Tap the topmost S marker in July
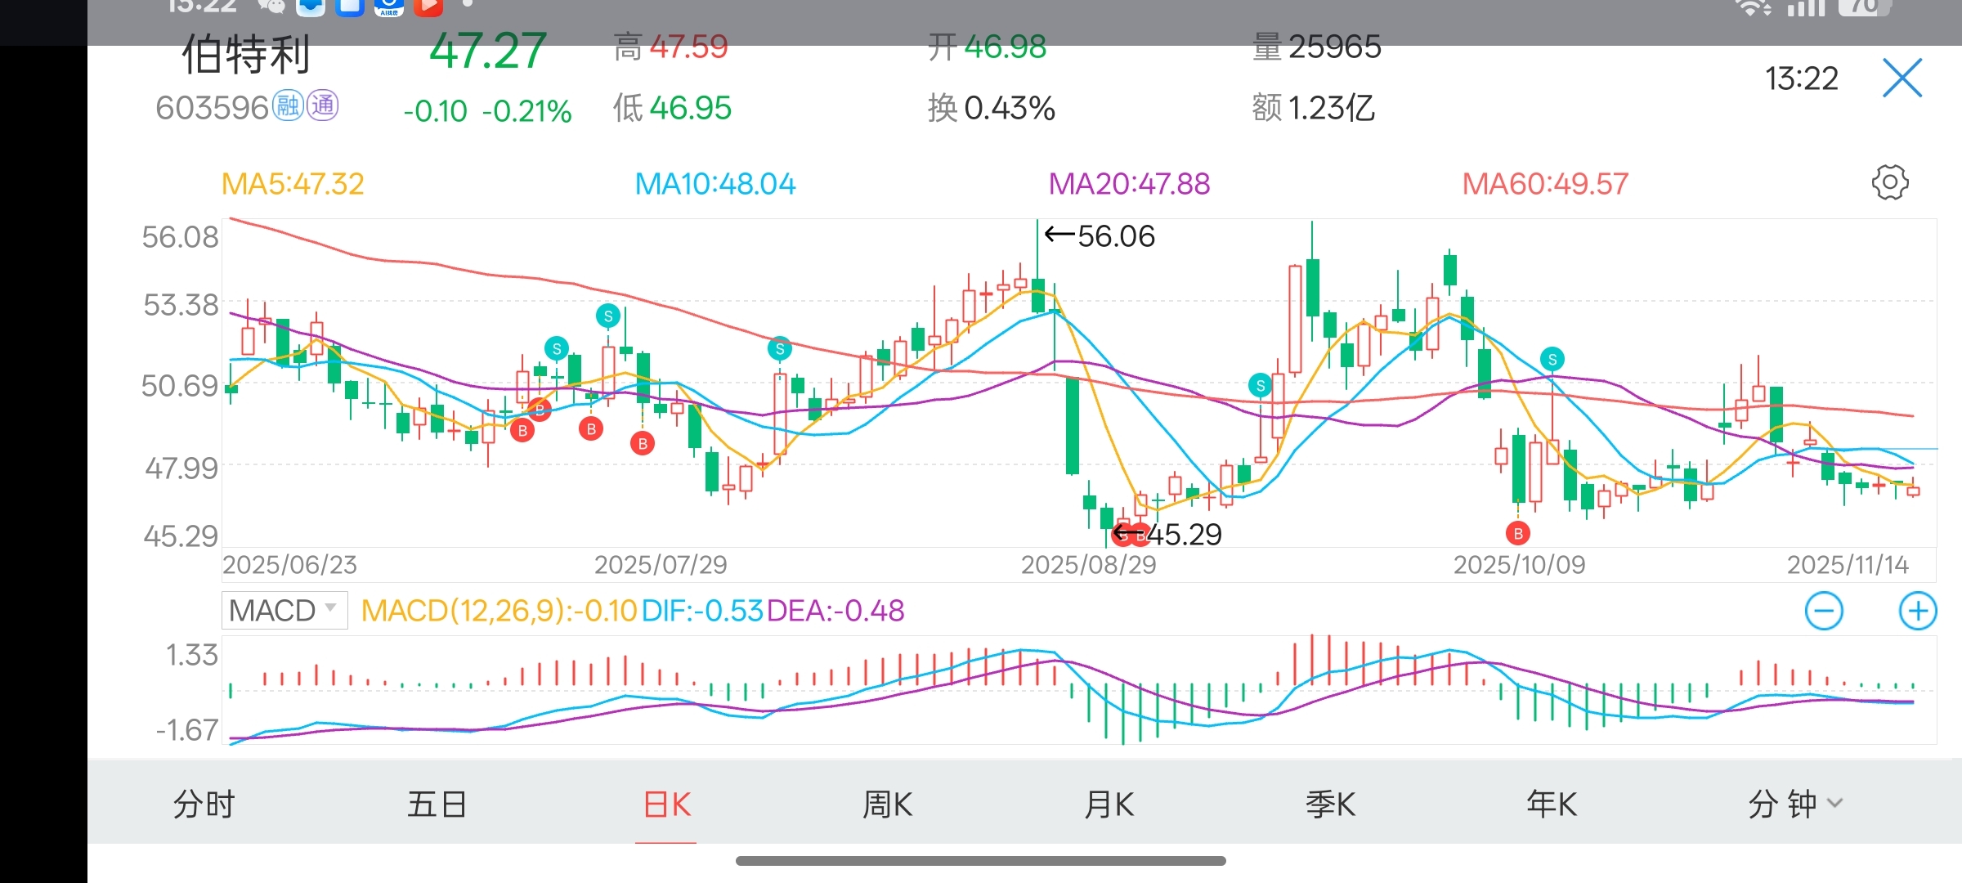Viewport: 1962px width, 883px height. coord(607,316)
